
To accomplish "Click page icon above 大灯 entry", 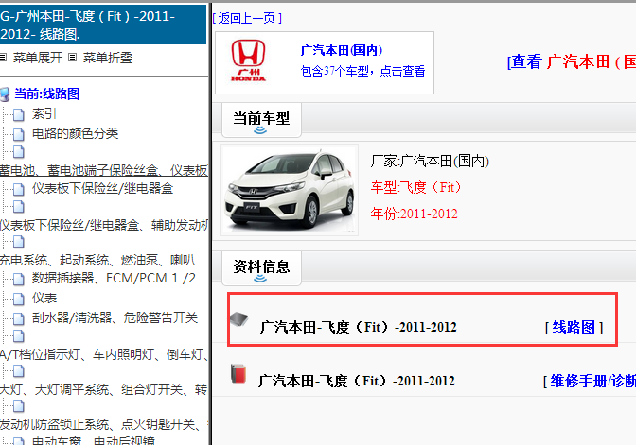I will 18,371.
